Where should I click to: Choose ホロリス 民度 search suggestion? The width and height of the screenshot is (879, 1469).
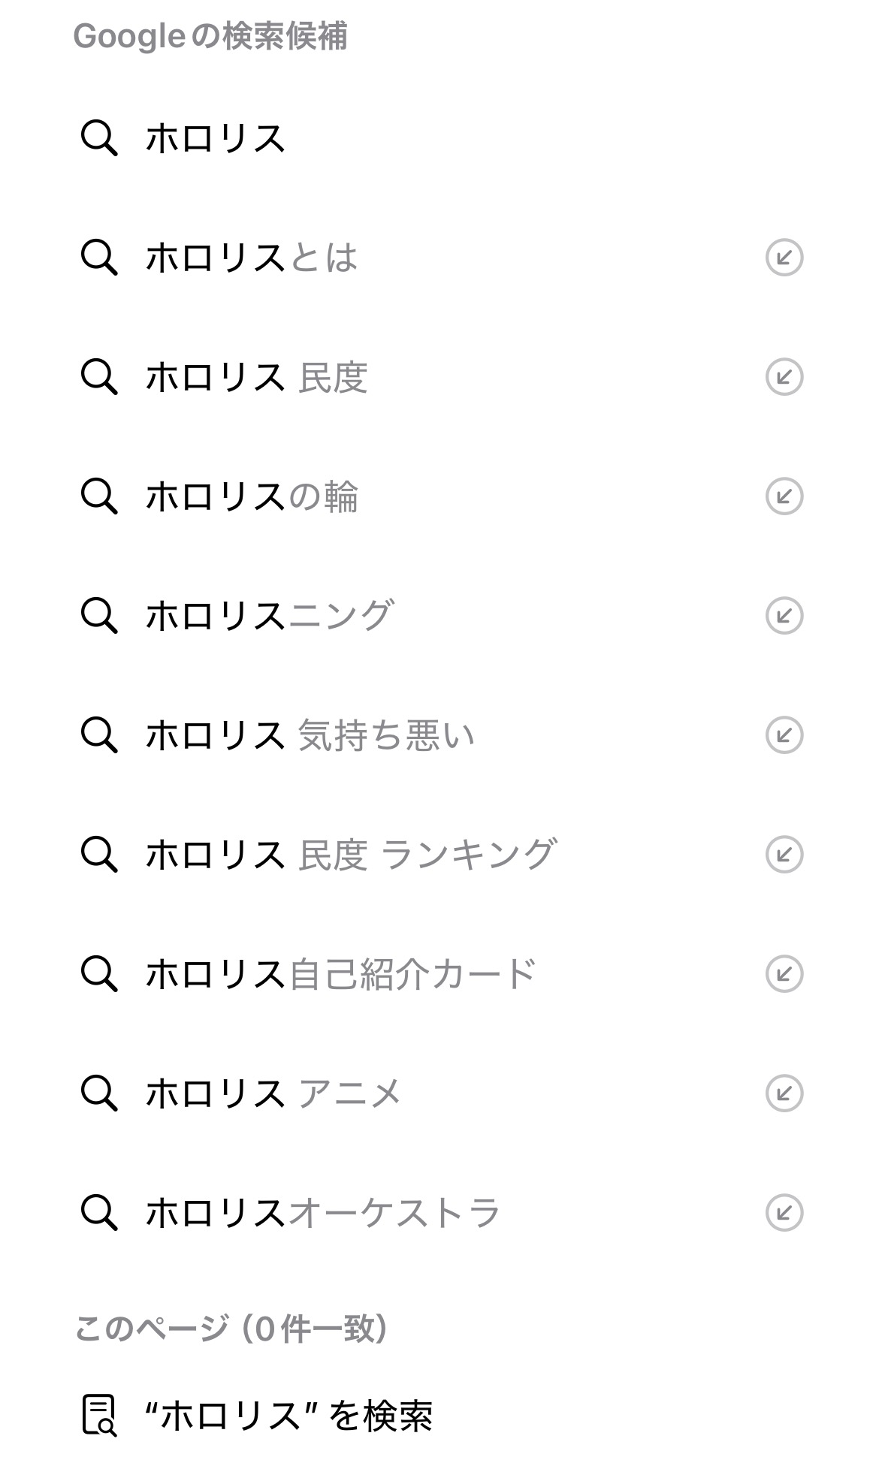[x=256, y=377]
